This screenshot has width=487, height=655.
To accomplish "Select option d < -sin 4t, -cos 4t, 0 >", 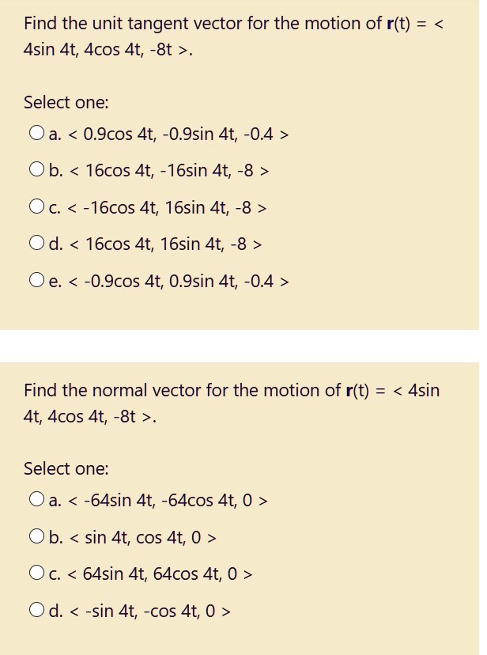I will click(x=36, y=609).
